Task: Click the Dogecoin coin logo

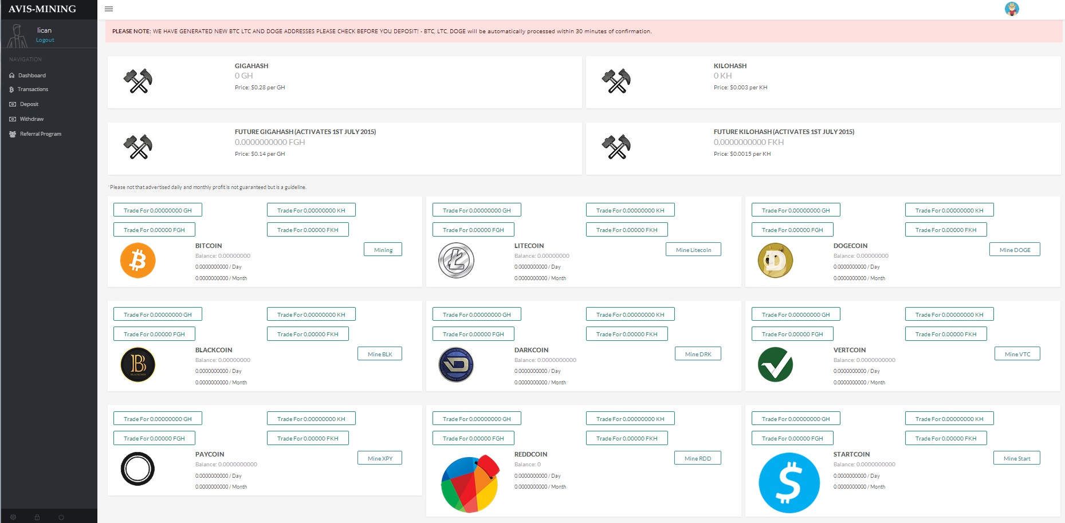Action: (775, 261)
